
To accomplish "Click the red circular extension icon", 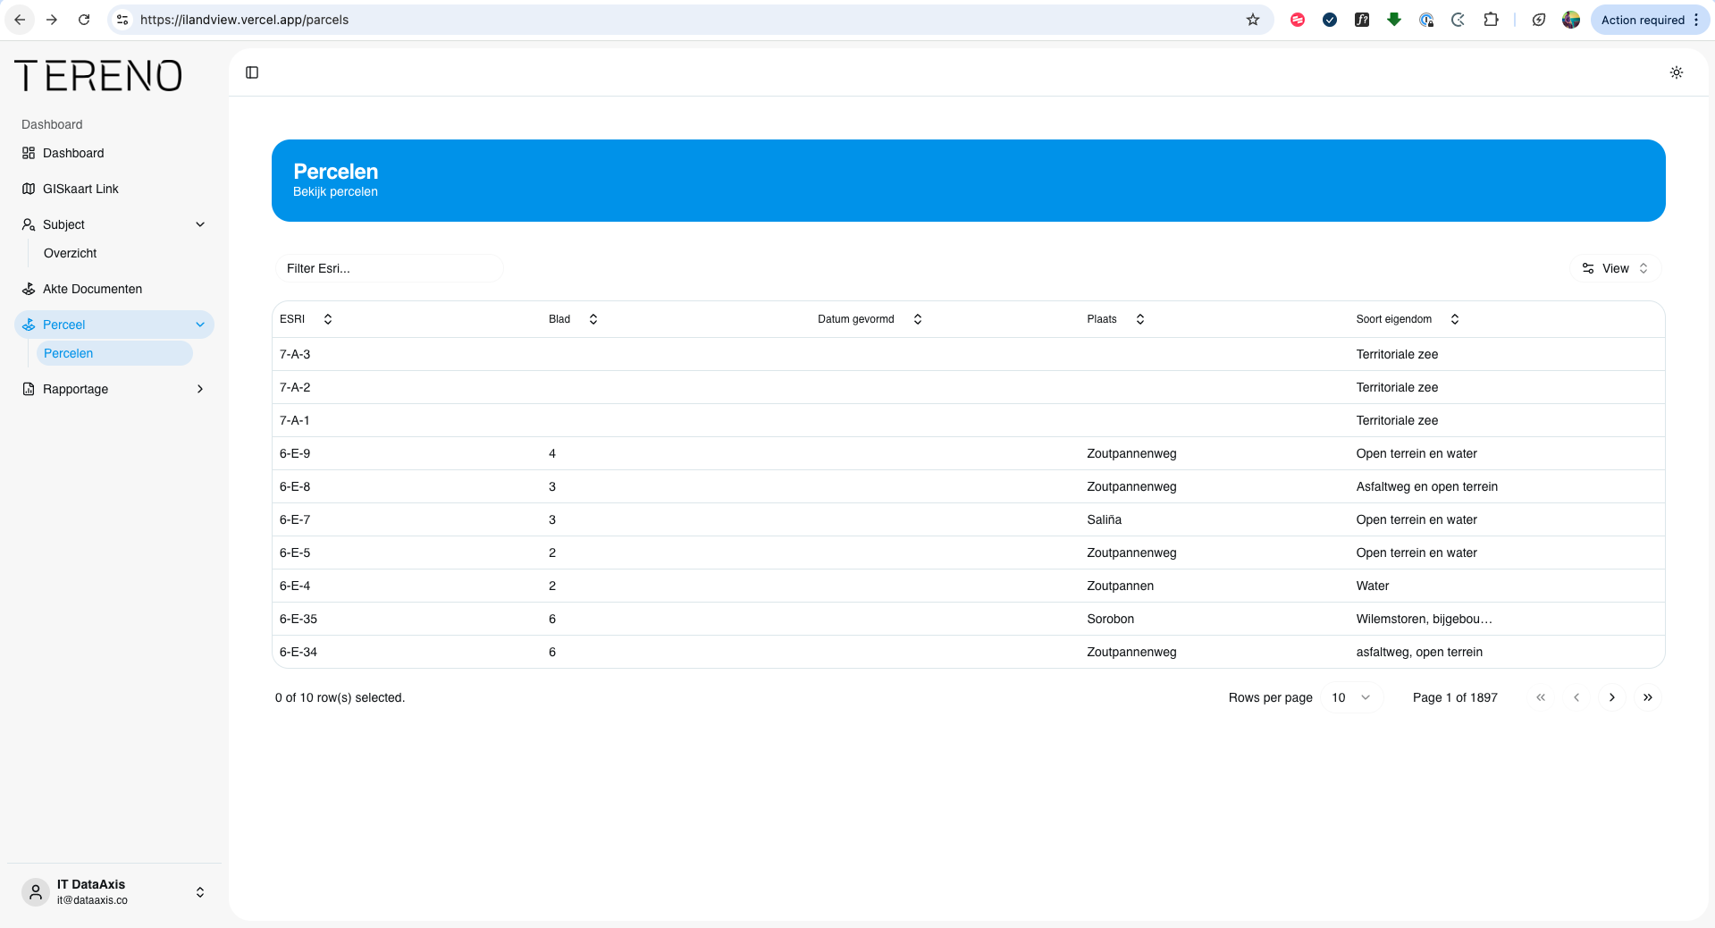I will (x=1298, y=20).
